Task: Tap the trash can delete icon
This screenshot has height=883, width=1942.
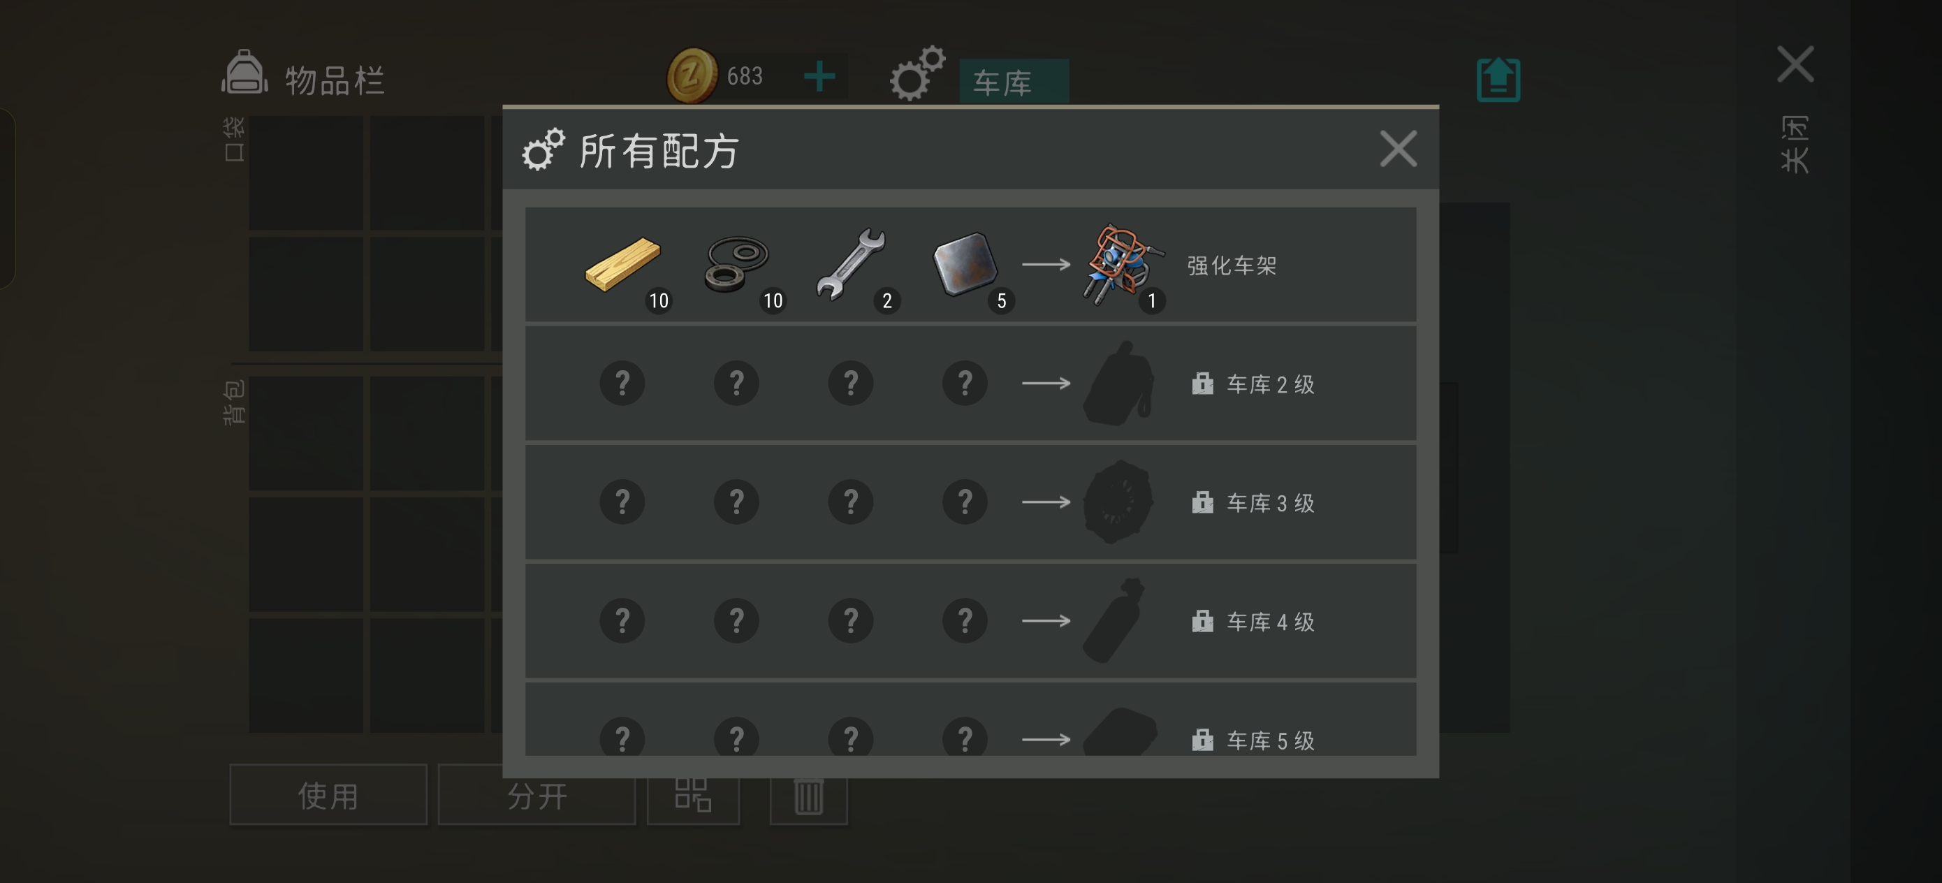Action: (808, 797)
